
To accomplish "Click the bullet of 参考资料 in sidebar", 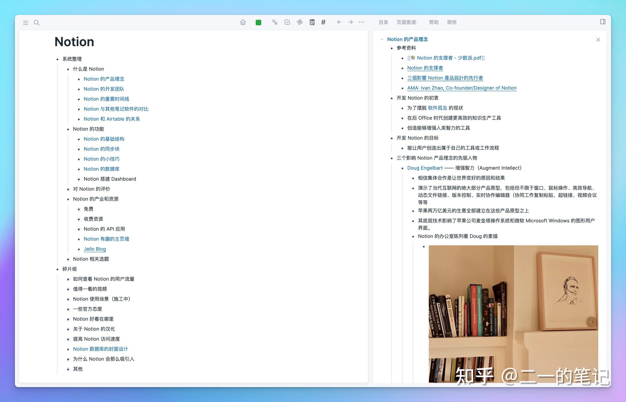I will point(392,48).
